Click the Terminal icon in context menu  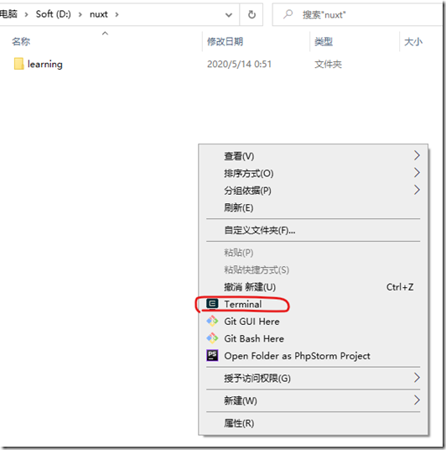(x=212, y=304)
